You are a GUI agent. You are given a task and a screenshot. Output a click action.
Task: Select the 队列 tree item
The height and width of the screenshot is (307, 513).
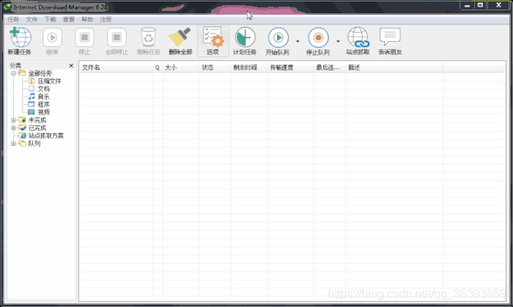click(34, 144)
